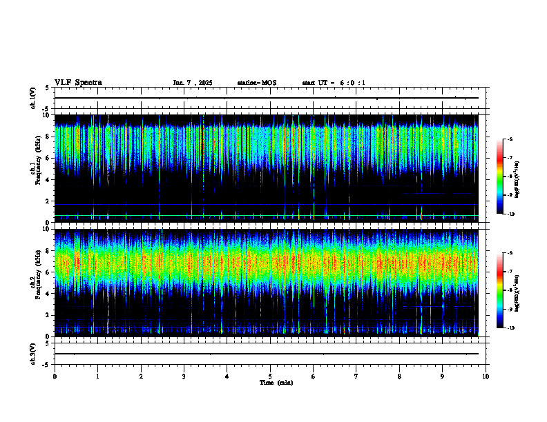
Task: Click time axis tick label "3"
Action: [184, 376]
